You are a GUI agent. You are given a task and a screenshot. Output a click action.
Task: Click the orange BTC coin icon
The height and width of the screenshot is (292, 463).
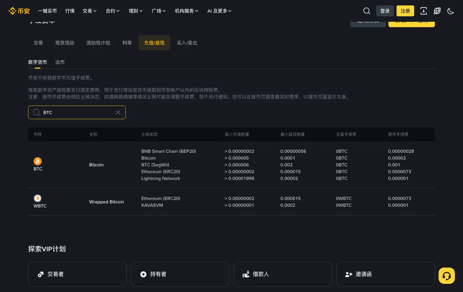pos(38,161)
